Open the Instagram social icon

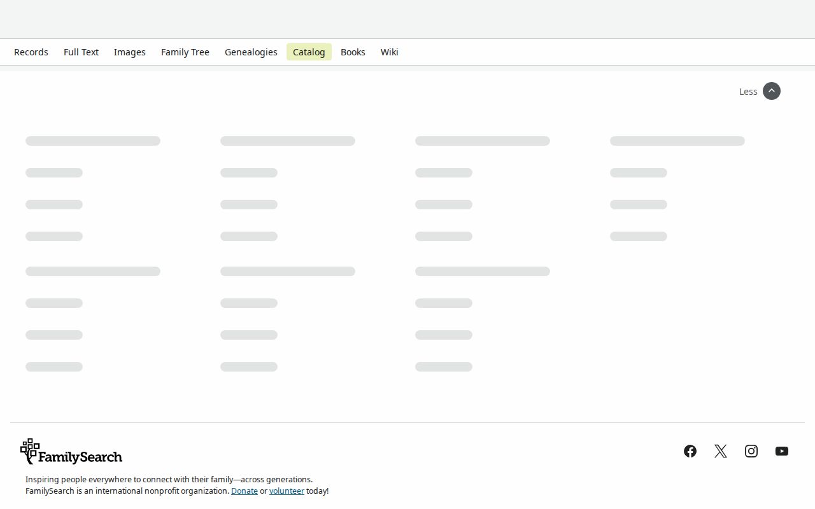(751, 451)
